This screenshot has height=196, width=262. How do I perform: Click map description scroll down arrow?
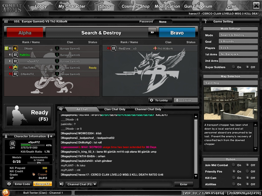point(256,149)
